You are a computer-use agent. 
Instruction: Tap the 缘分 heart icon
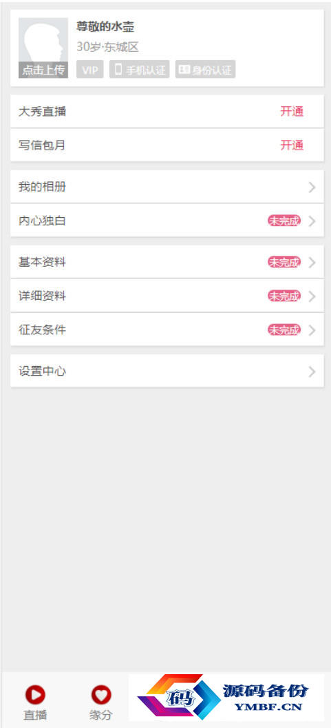pos(101,695)
